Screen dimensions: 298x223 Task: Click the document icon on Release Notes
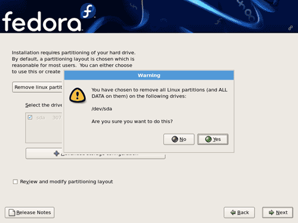[12, 212]
